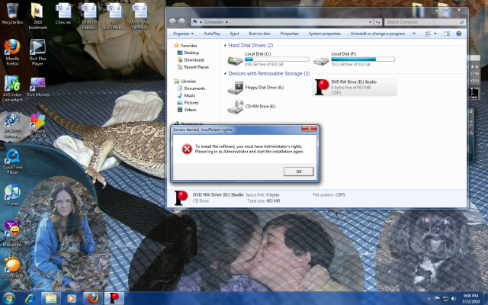Launch the DivX Plus Player shortcut
488x305 pixels.
click(x=37, y=52)
